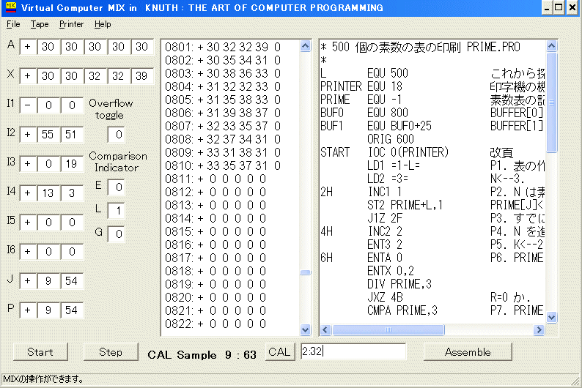Click memory list scroll up arrow
Screen dimensions: 582x388
tap(305, 46)
